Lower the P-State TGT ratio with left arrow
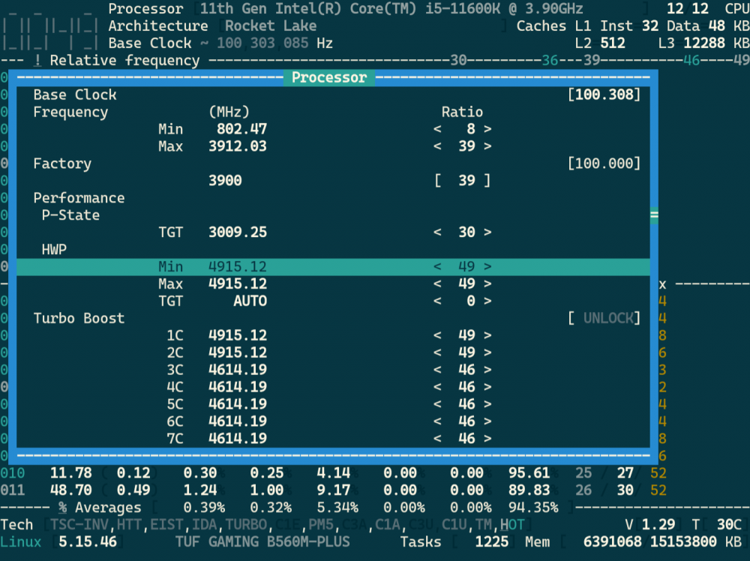 437,232
